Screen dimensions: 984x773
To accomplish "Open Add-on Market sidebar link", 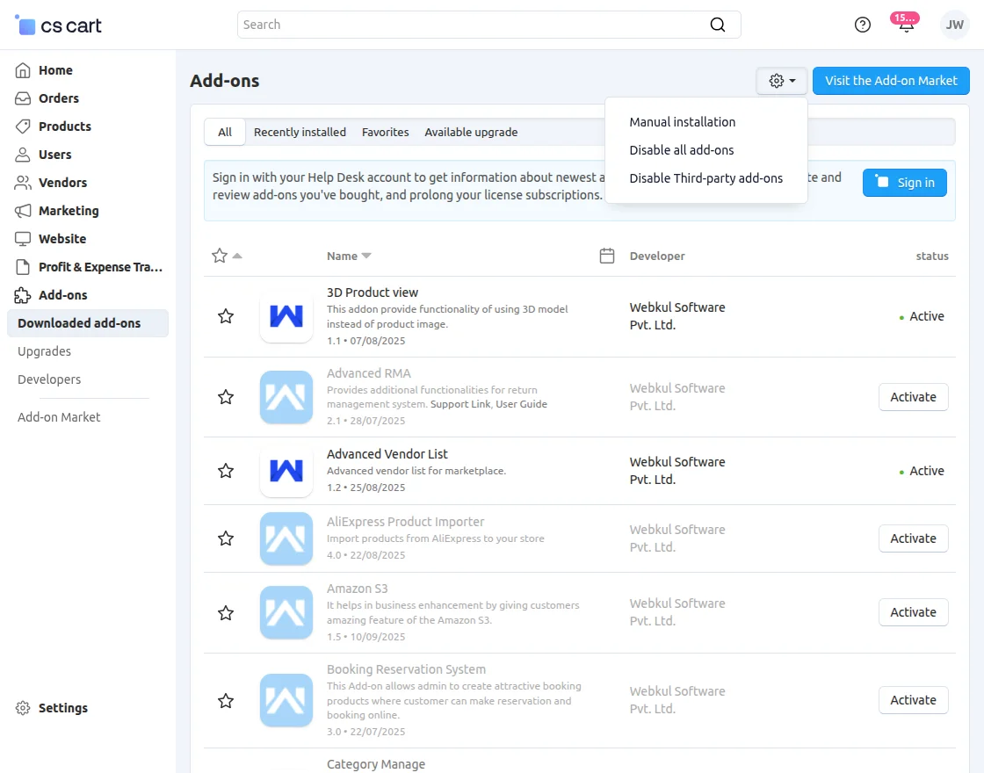I will coord(59,417).
